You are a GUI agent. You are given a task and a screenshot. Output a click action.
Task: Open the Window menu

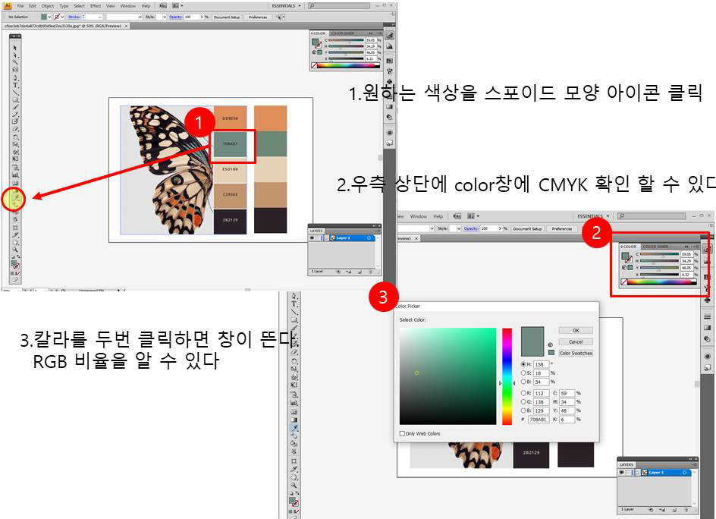click(x=127, y=6)
